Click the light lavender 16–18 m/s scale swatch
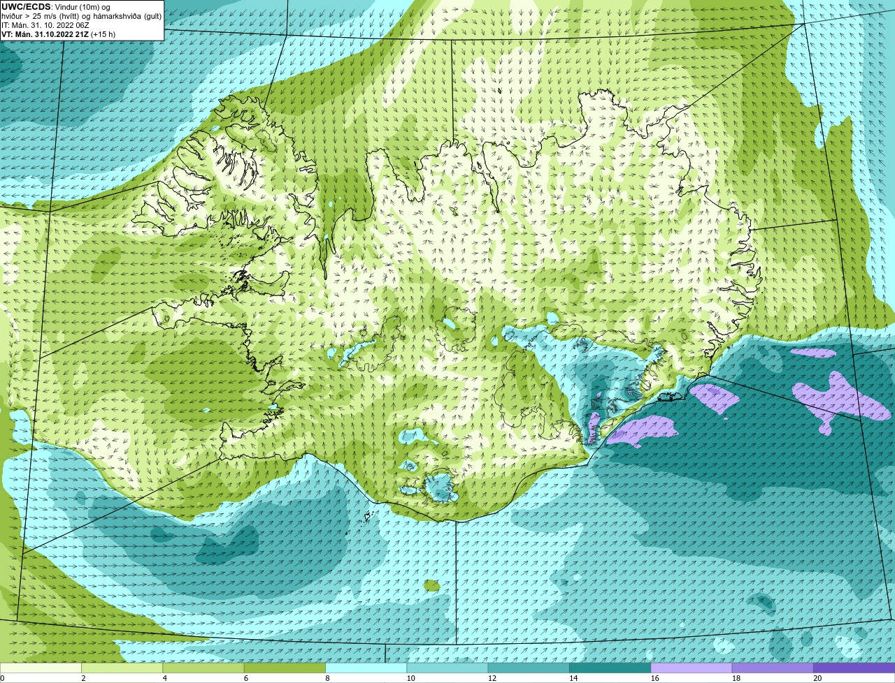The width and height of the screenshot is (895, 683). (692, 668)
